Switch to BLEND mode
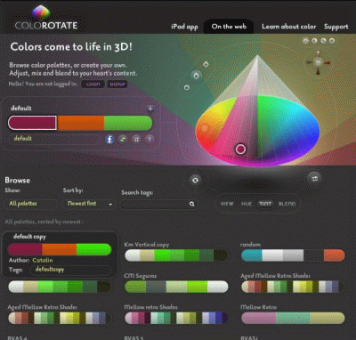This screenshot has width=356, height=340. [287, 204]
